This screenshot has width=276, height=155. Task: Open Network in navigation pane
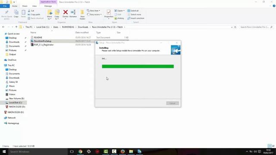[12, 118]
